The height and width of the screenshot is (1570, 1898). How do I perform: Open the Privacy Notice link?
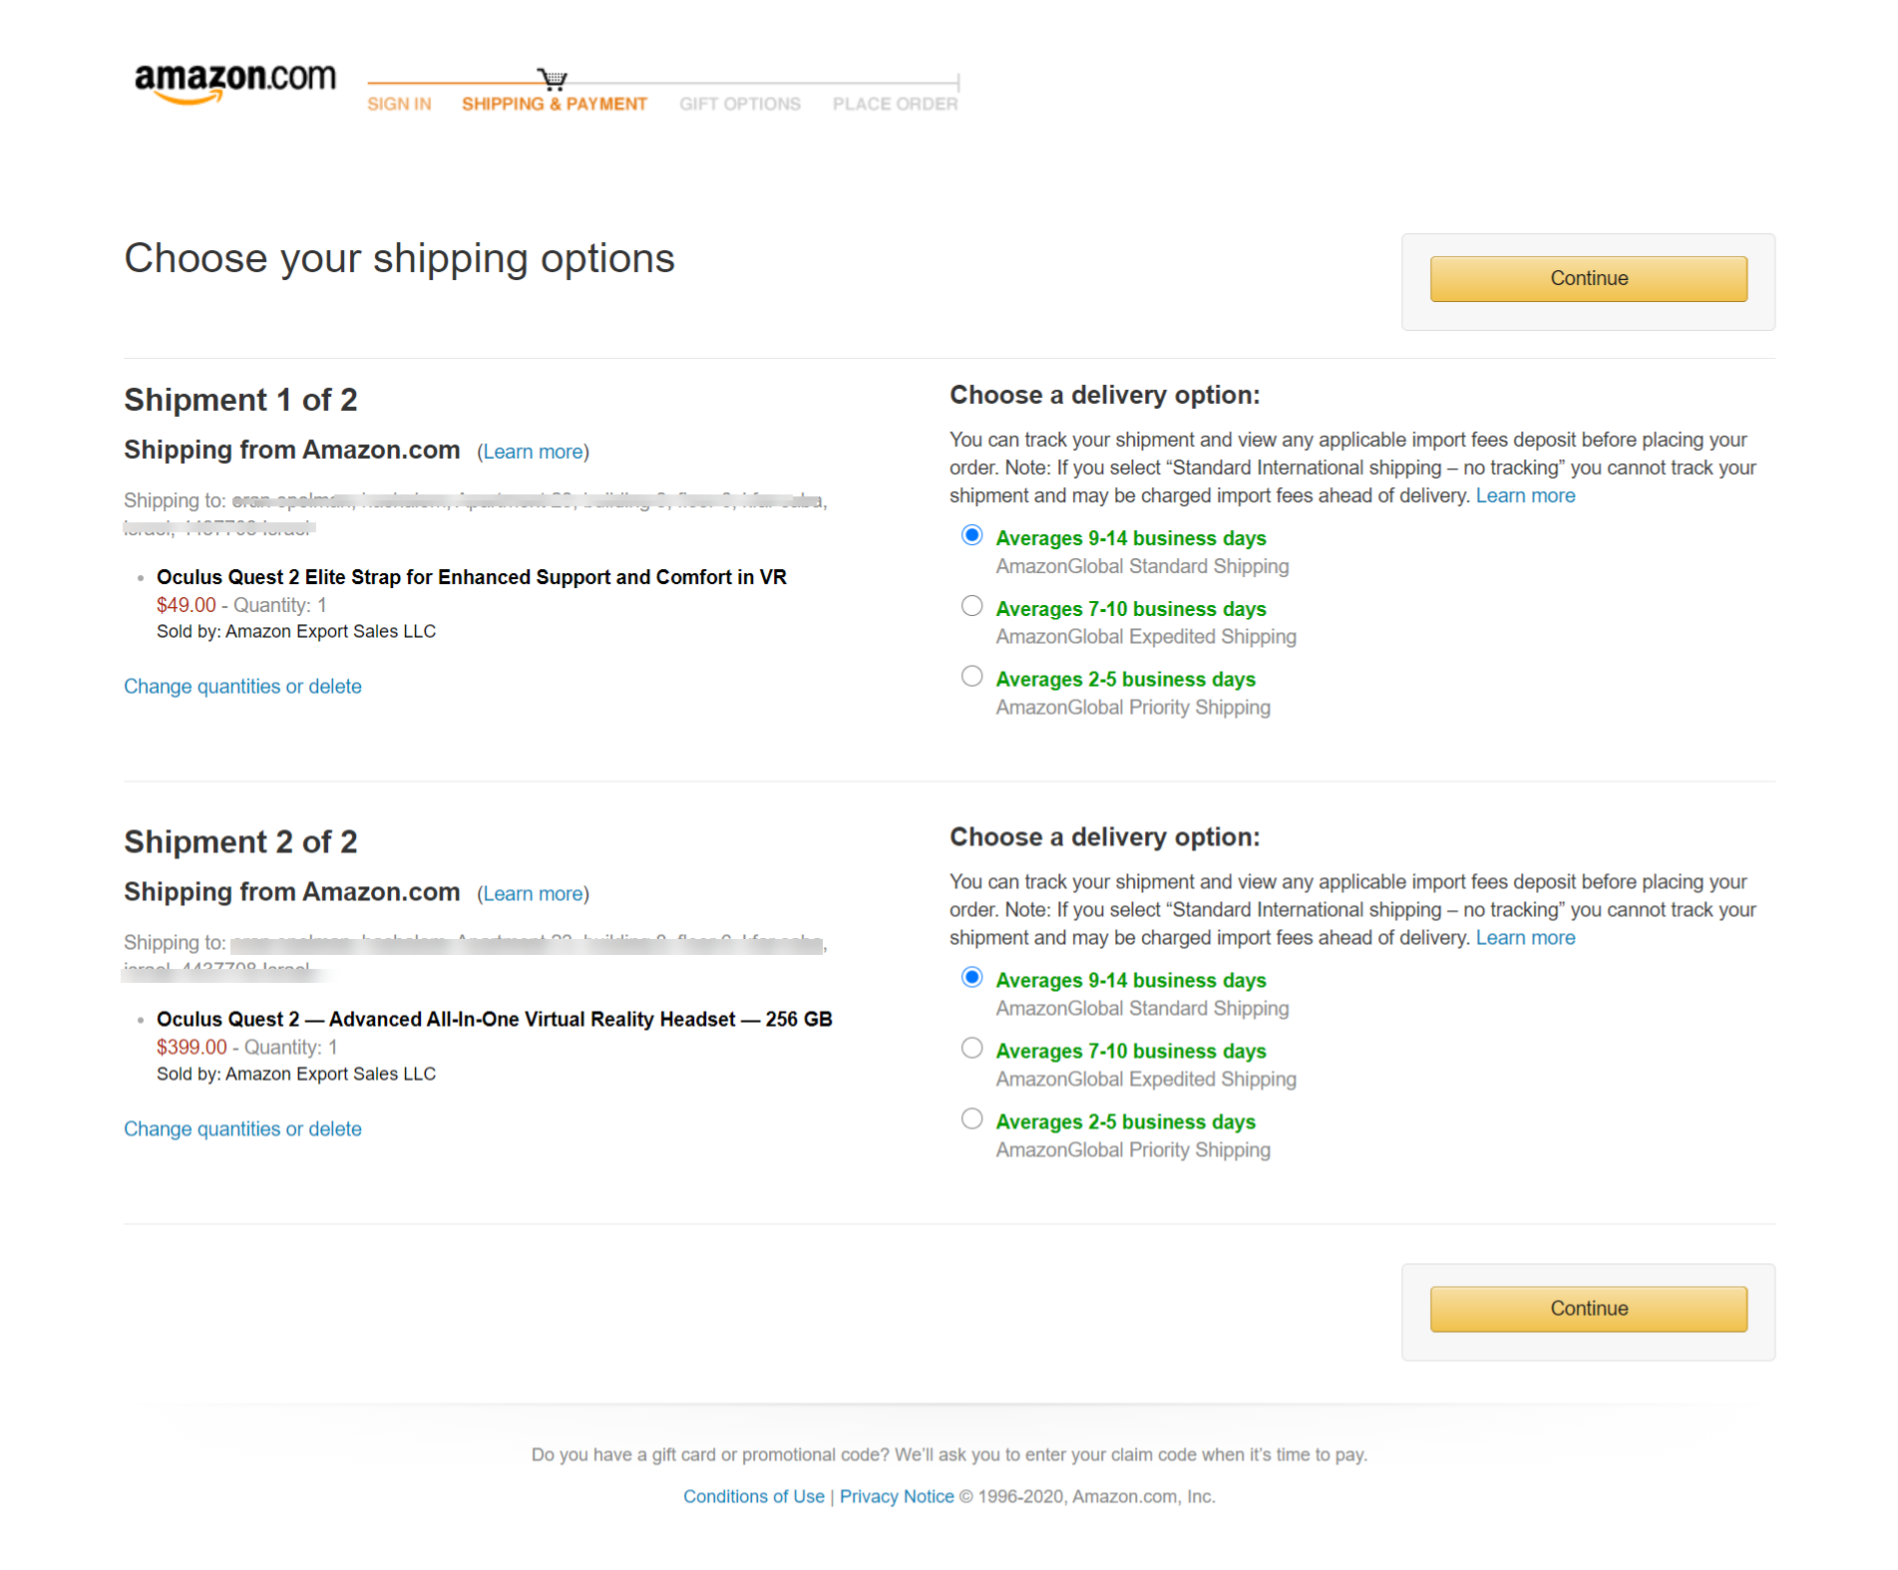(x=896, y=1496)
